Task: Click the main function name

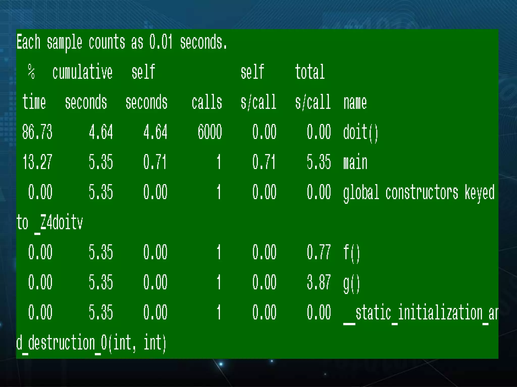Action: click(x=355, y=162)
